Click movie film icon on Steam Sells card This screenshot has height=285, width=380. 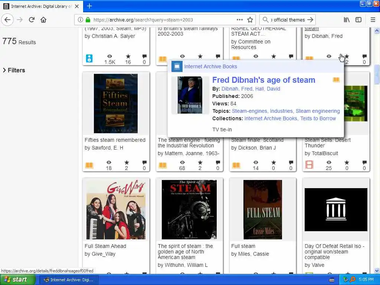pos(309,165)
